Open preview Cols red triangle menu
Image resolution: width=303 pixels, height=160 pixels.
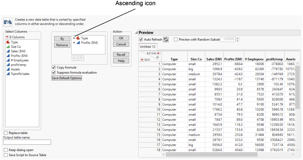click(158, 53)
